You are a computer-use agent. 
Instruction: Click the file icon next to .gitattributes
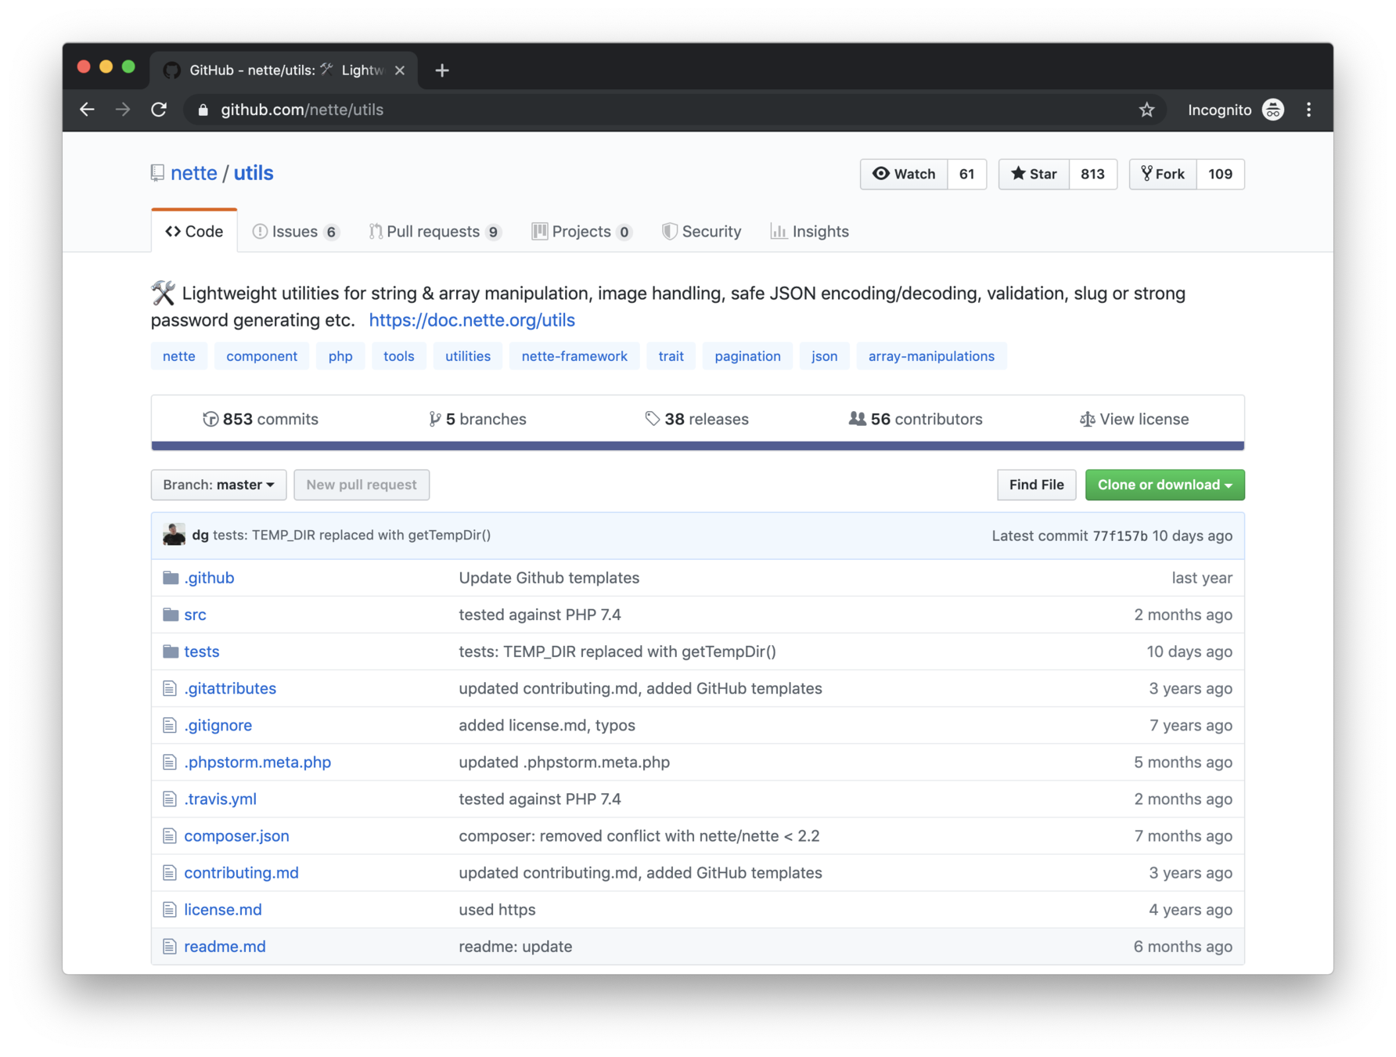tap(170, 688)
